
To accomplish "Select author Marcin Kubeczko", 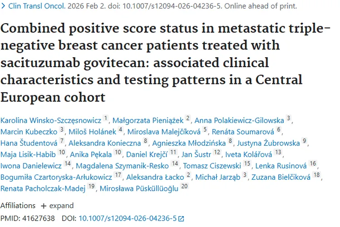I will (x=29, y=131).
